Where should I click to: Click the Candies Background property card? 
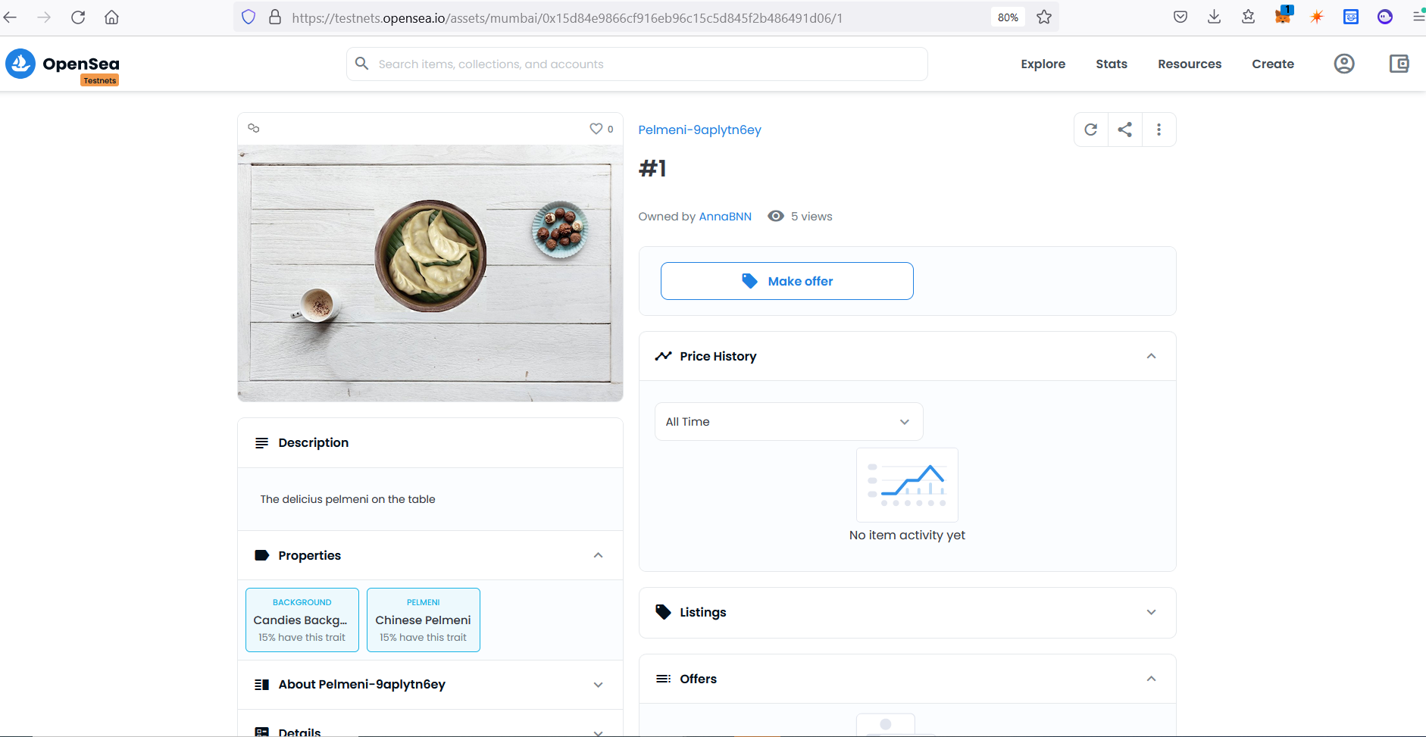tap(302, 620)
